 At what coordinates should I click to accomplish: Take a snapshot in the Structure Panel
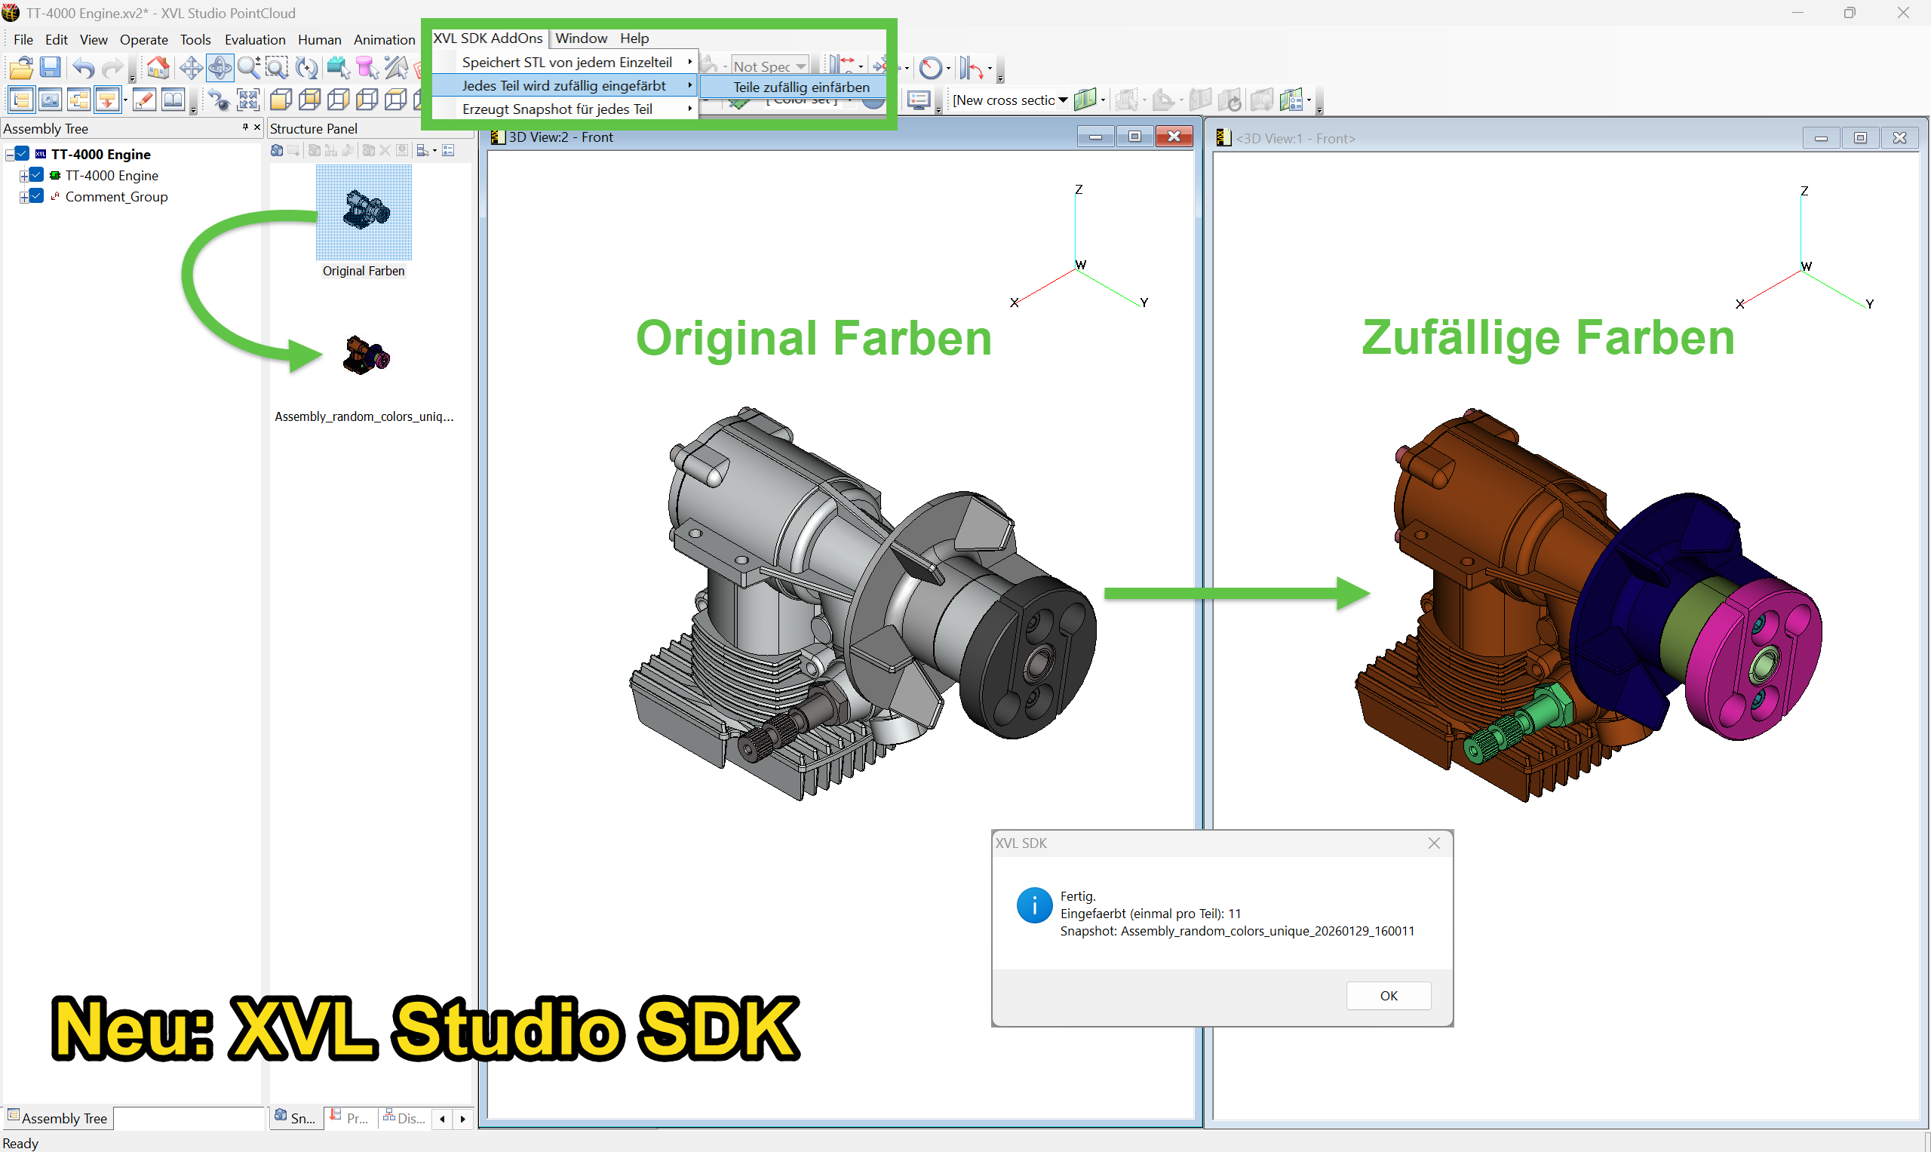(x=277, y=150)
